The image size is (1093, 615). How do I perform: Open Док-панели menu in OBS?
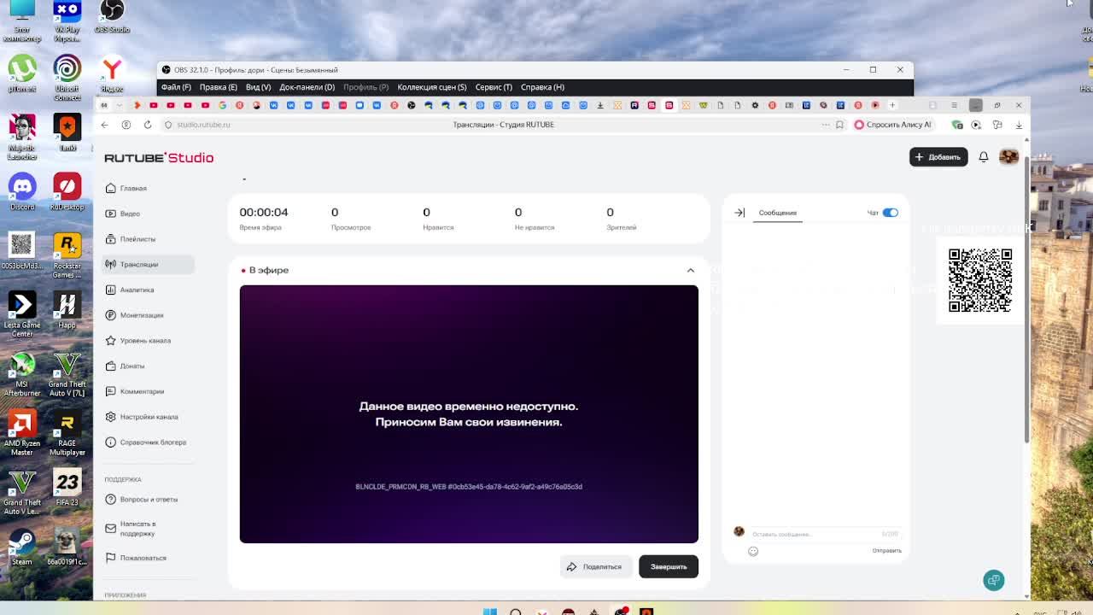307,87
